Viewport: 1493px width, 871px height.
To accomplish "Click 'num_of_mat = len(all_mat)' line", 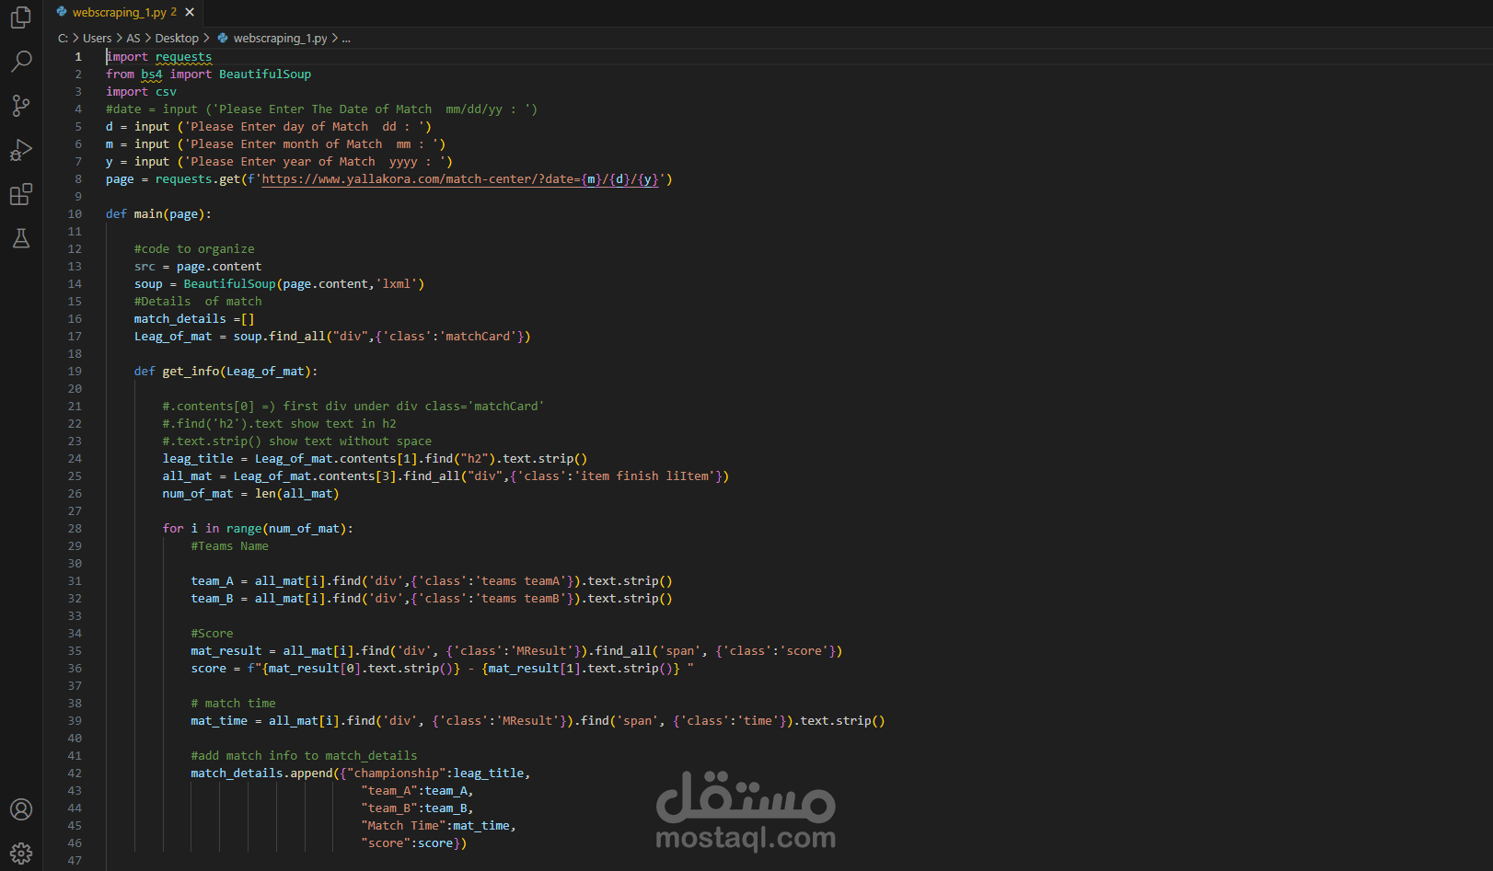I will coord(250,494).
